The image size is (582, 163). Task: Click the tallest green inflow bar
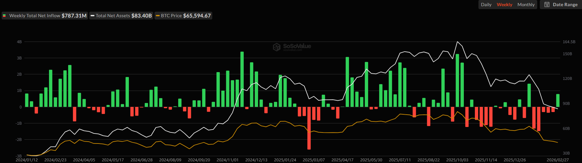tap(242, 79)
